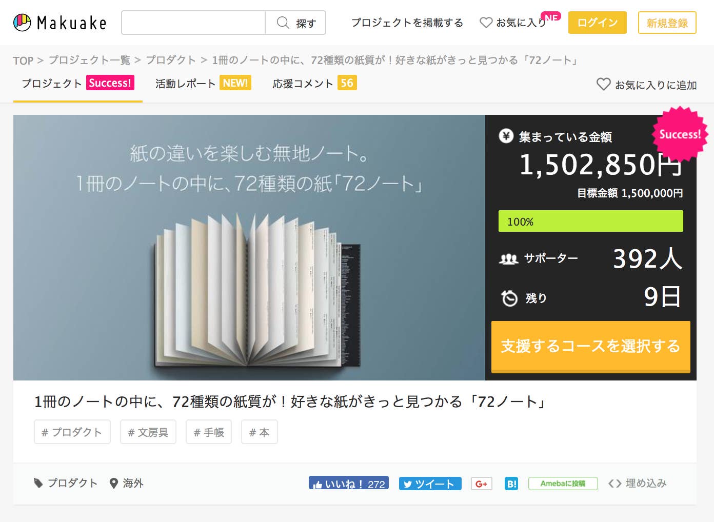This screenshot has height=522, width=714.
Task: Click the Hatena B! bookmark icon
Action: (511, 484)
